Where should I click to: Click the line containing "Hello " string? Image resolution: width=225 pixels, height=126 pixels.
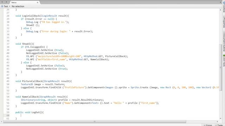(x=90, y=103)
